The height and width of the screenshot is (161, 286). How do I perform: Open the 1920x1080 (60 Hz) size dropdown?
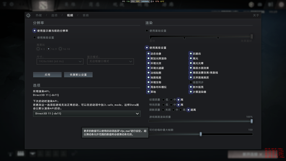[60, 61]
